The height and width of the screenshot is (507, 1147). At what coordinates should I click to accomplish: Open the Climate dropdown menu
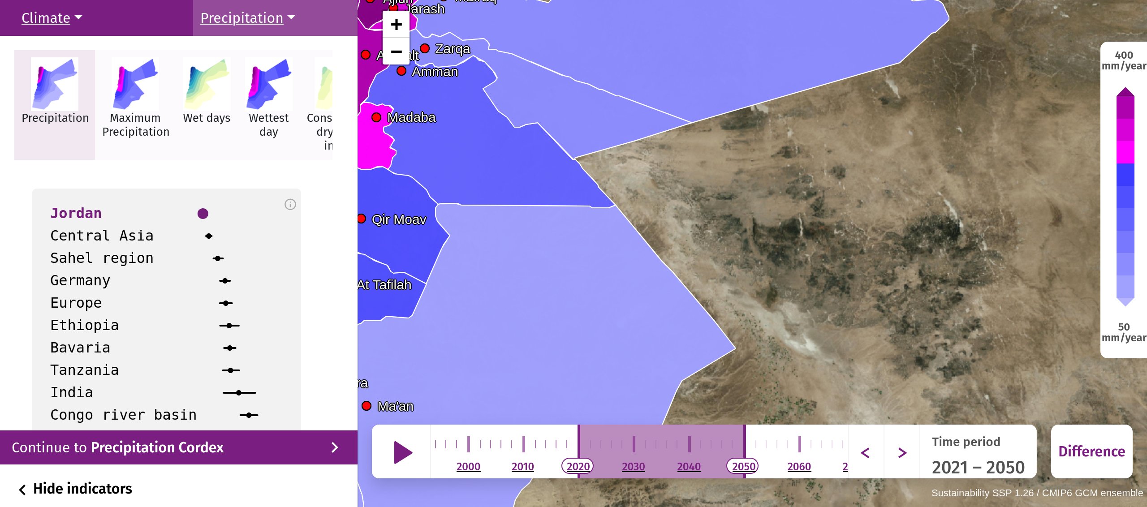pyautogui.click(x=52, y=18)
